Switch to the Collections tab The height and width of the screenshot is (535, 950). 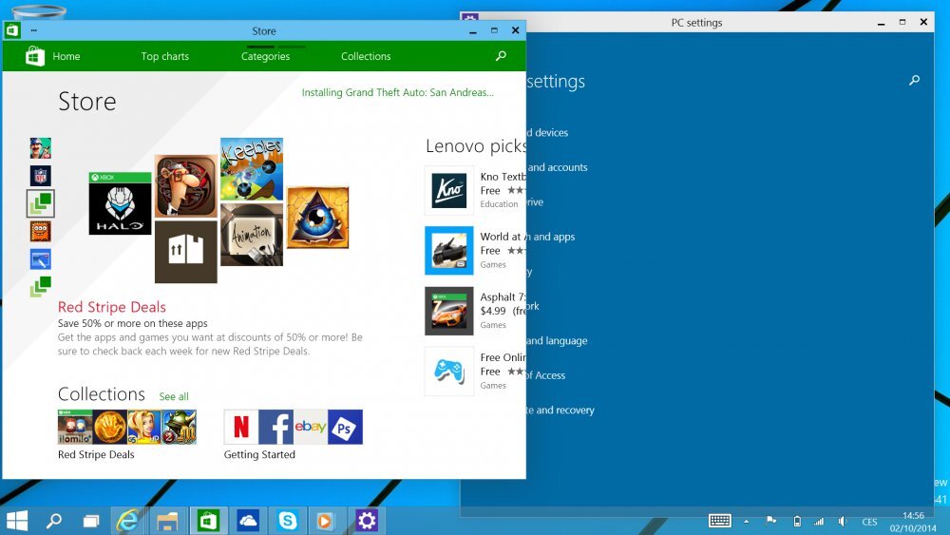tap(366, 56)
